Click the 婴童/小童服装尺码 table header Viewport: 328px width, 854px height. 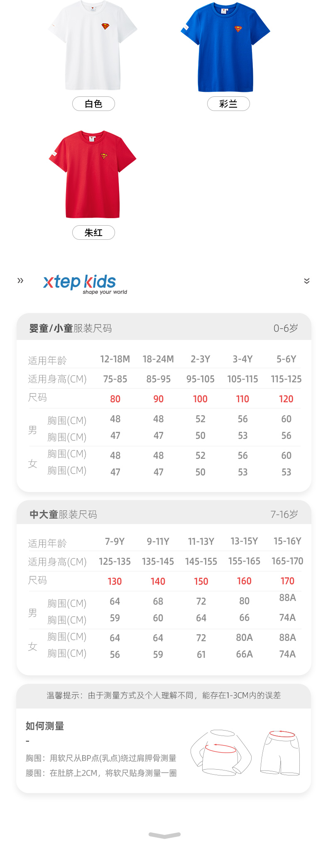[x=71, y=328]
